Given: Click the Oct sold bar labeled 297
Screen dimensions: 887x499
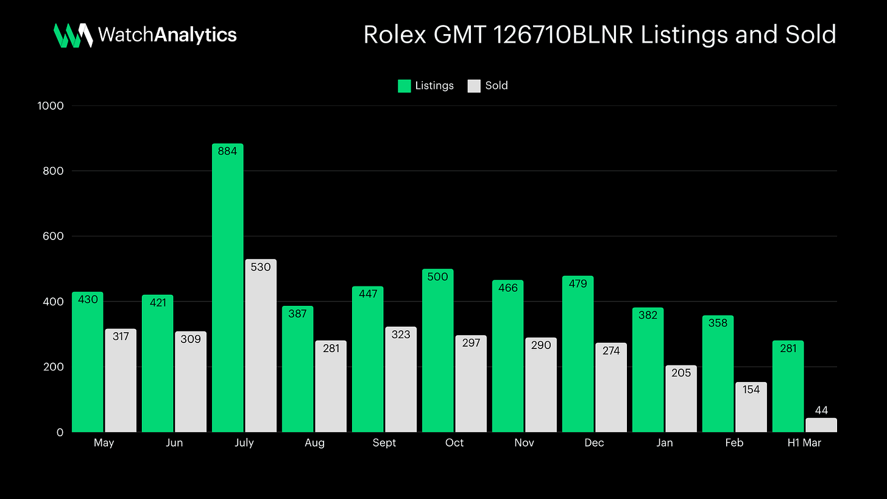Looking at the screenshot, I should (471, 383).
